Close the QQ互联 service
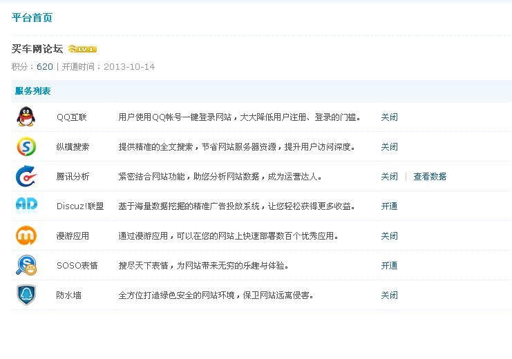The height and width of the screenshot is (359, 512). tap(389, 117)
